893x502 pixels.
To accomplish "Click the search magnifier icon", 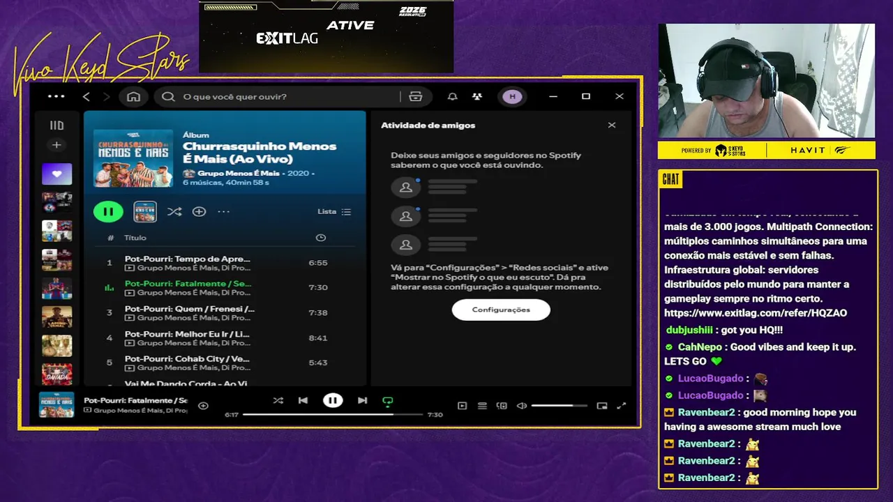I will (x=168, y=96).
